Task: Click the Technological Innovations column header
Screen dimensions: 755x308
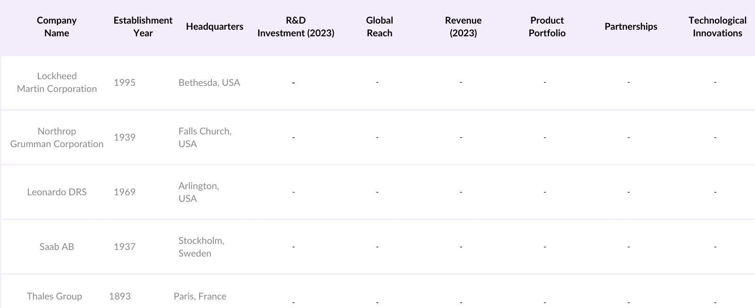Action: (717, 27)
